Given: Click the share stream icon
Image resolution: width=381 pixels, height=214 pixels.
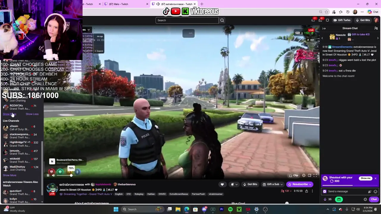Looking at the screenshot, I should [x=306, y=191].
